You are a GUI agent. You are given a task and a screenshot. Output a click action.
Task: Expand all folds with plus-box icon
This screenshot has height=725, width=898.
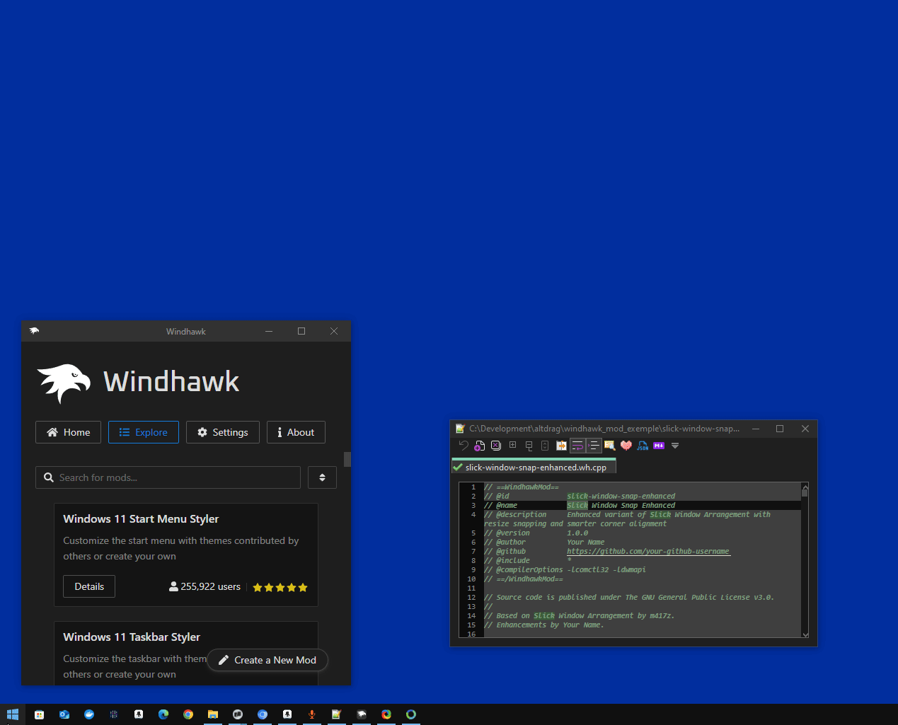tap(512, 446)
